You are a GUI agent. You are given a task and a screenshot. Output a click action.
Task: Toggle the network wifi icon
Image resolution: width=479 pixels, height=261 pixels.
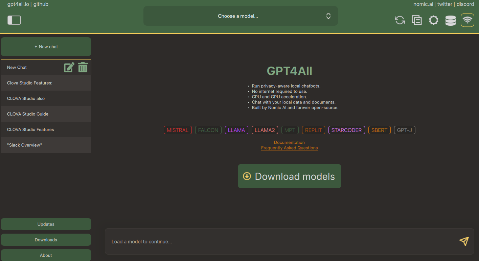point(467,20)
